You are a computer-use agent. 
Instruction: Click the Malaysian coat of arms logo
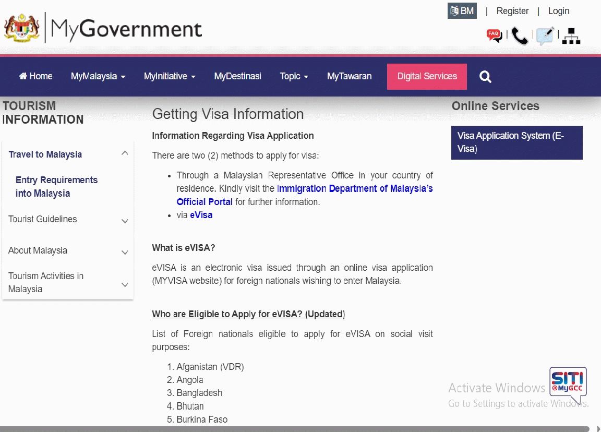tap(22, 28)
